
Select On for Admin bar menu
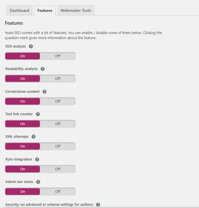(x=22, y=191)
